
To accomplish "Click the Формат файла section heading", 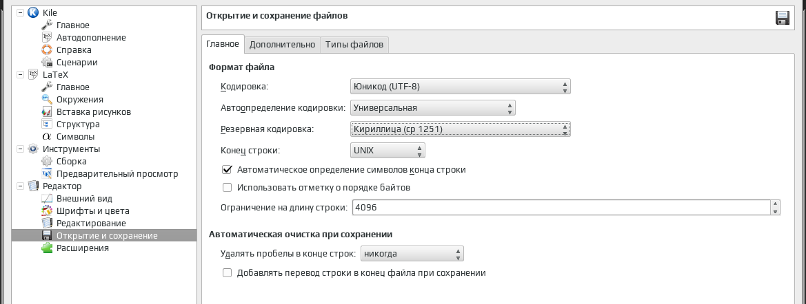I will coord(241,67).
